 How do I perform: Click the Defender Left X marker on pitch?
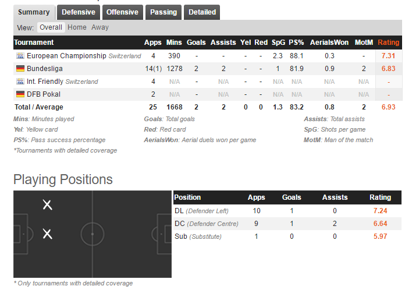pyautogui.click(x=48, y=205)
